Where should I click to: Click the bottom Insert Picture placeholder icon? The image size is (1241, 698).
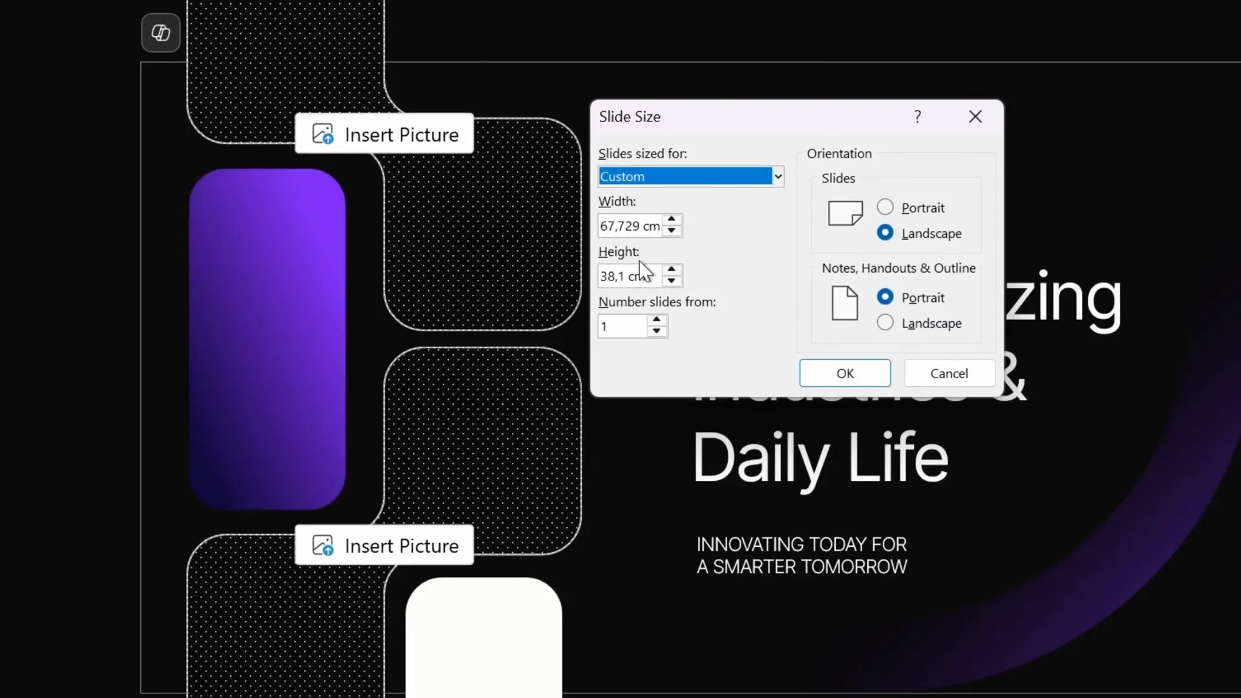tap(324, 545)
